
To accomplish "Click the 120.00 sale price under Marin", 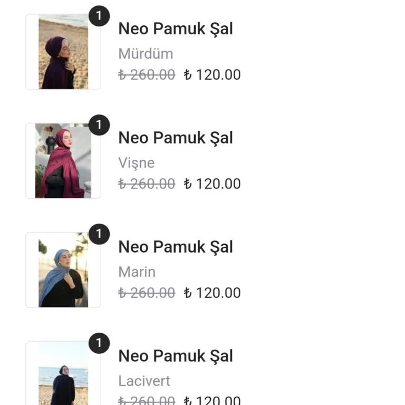I will click(x=212, y=293).
